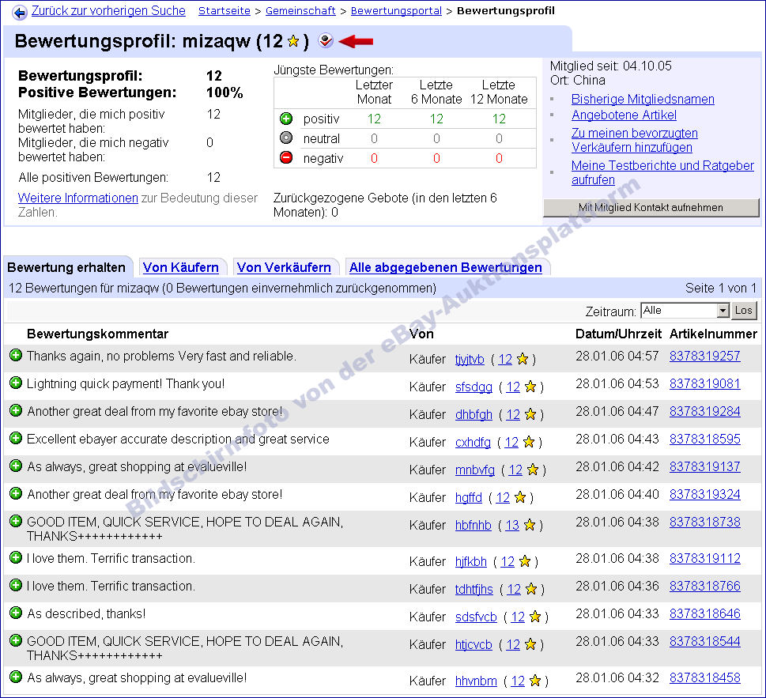Click green plus icon beside 'Excellent ebayer accurate description' comment
This screenshot has height=698, width=766.
coord(16,438)
